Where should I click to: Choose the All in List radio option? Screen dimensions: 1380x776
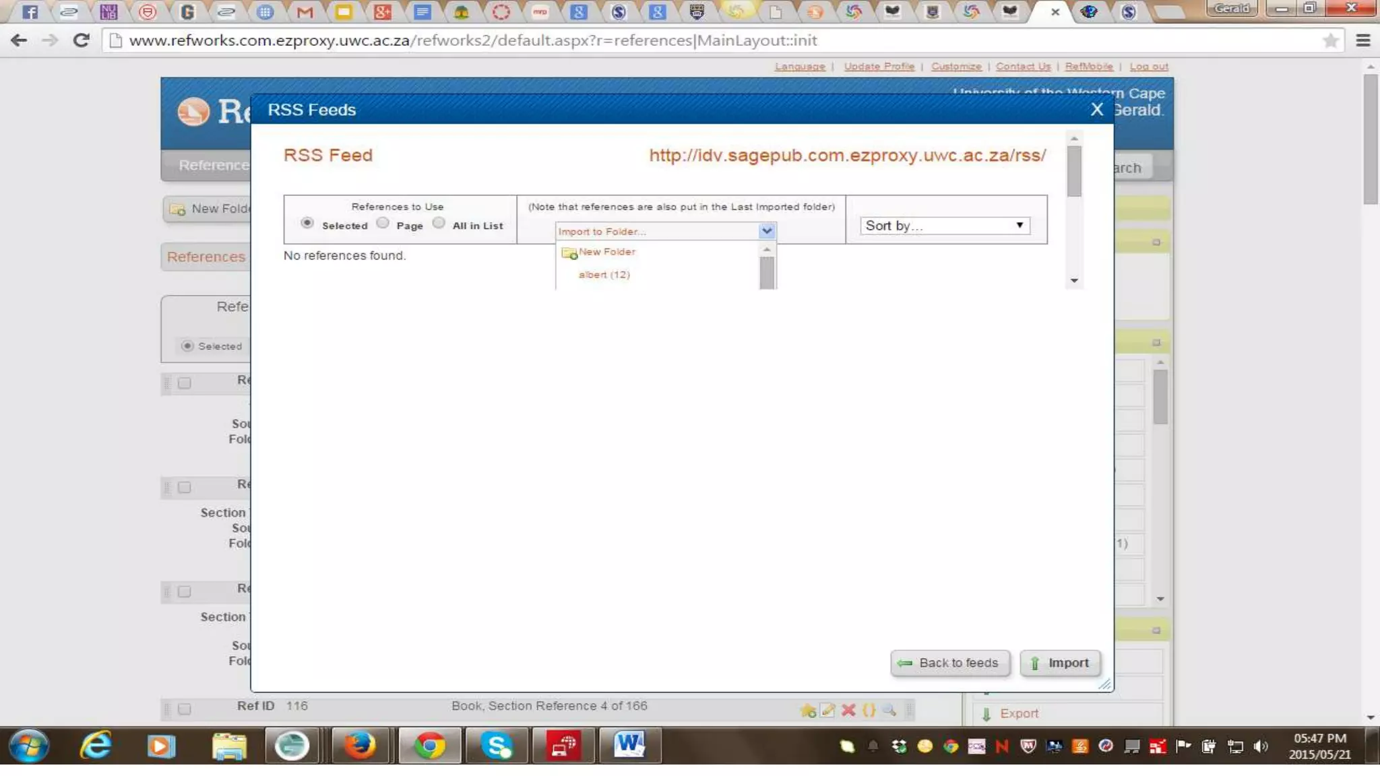[x=439, y=223]
